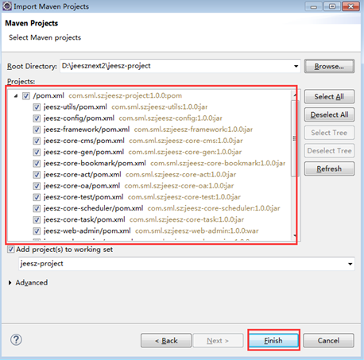Toggle jeesz-core-scheduler/pom.xml checkbox
The image size is (364, 360).
point(37,208)
